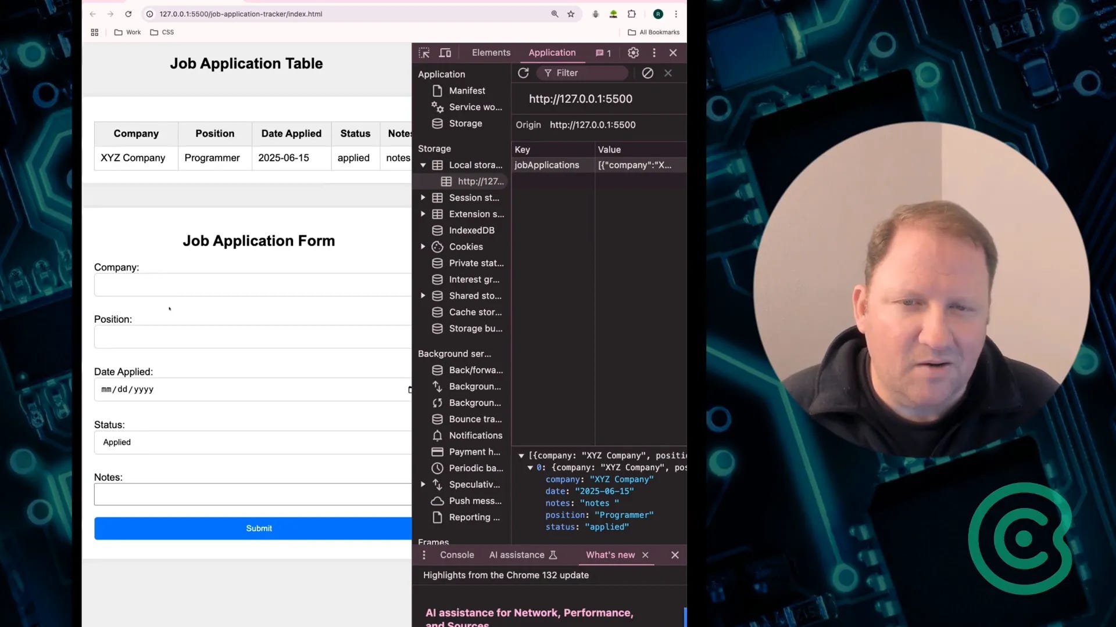This screenshot has height=627, width=1116.
Task: Click the Company input field
Action: (x=253, y=285)
